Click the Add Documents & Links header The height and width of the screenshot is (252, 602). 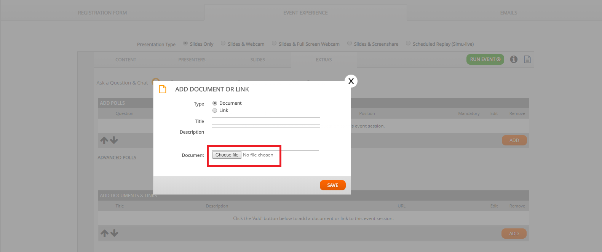[x=313, y=196]
